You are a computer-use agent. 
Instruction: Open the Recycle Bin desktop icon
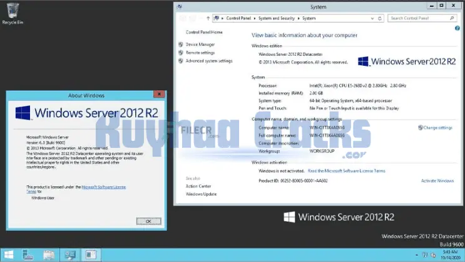click(13, 13)
